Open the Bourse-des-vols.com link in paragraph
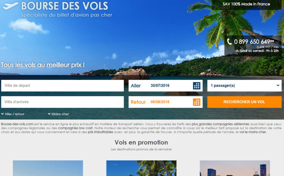 click(x=17, y=124)
